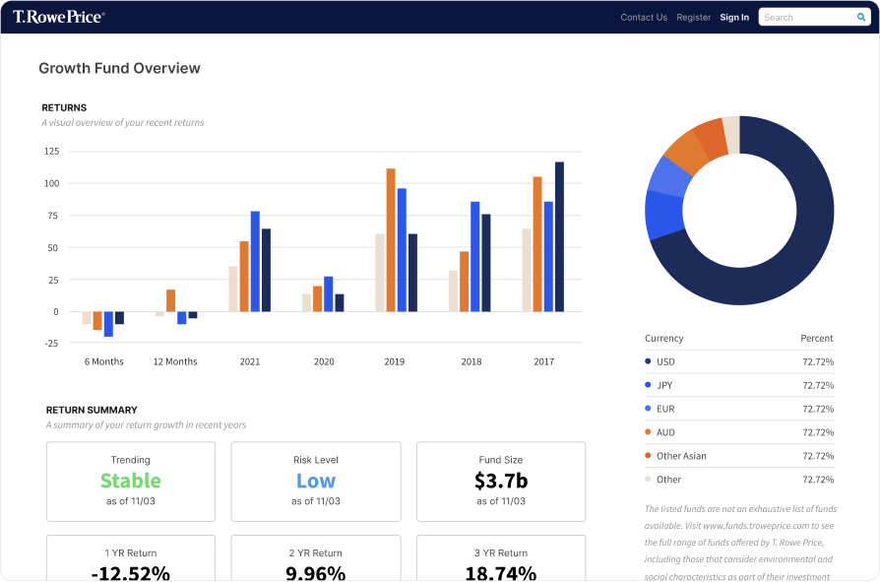
Task: Open the 2 YR Return card
Action: [316, 557]
